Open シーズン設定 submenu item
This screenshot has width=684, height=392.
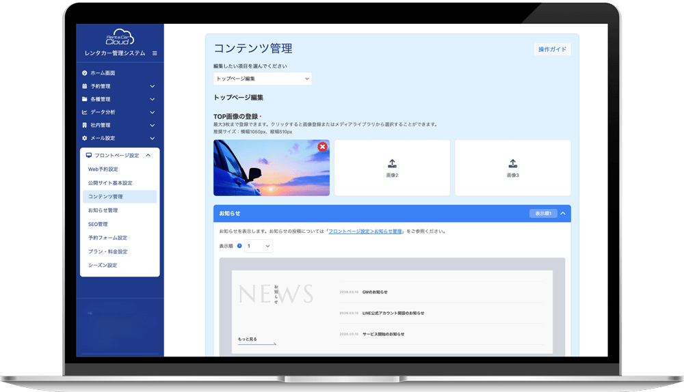103,265
